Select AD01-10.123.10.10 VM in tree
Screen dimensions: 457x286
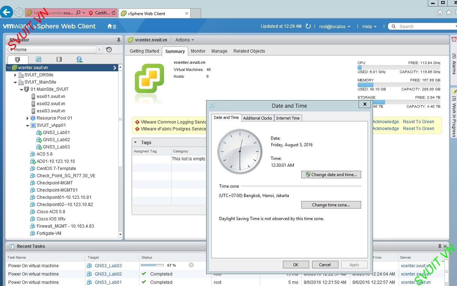pyautogui.click(x=56, y=161)
